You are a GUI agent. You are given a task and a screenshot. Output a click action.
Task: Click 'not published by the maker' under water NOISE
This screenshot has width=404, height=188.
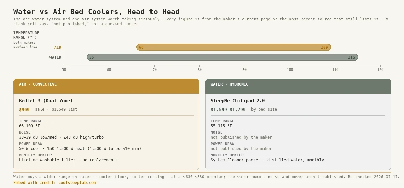[x=241, y=137]
